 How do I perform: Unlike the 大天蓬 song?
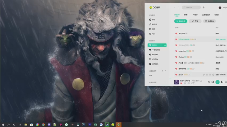coord(176,63)
